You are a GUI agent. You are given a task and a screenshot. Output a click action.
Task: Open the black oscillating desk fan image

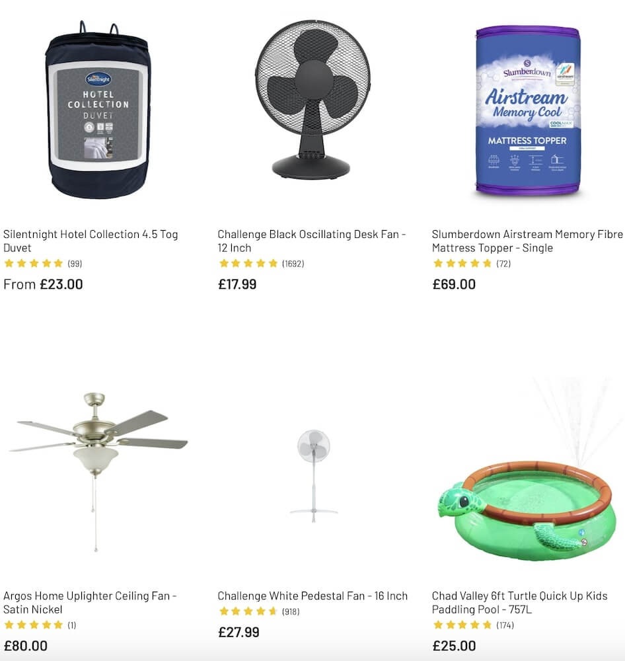tap(312, 100)
